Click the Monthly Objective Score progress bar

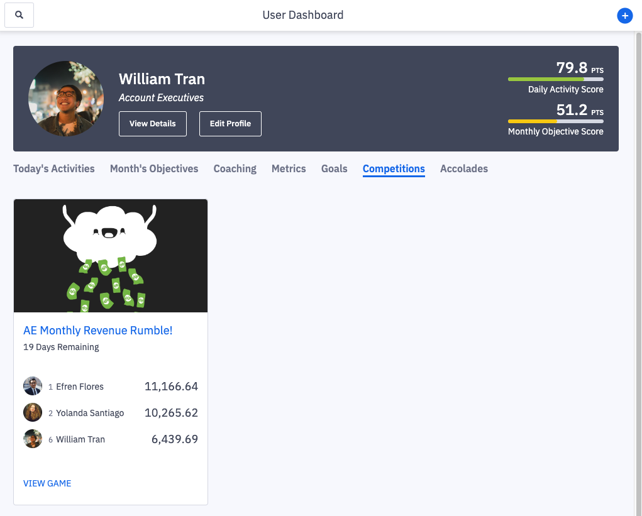556,121
